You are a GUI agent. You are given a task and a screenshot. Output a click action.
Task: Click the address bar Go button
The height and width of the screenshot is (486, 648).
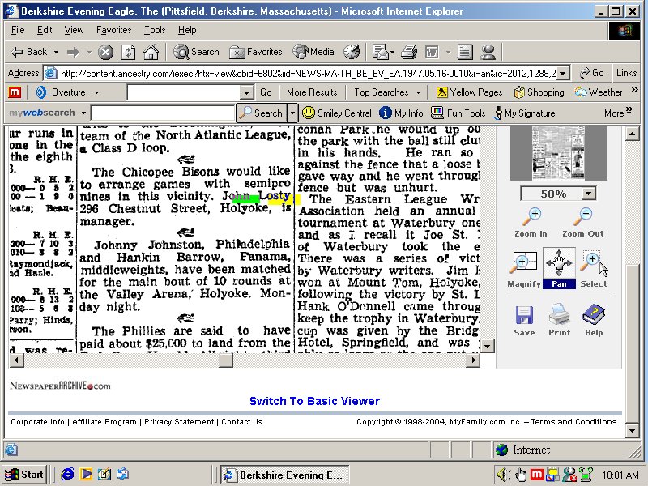(592, 73)
